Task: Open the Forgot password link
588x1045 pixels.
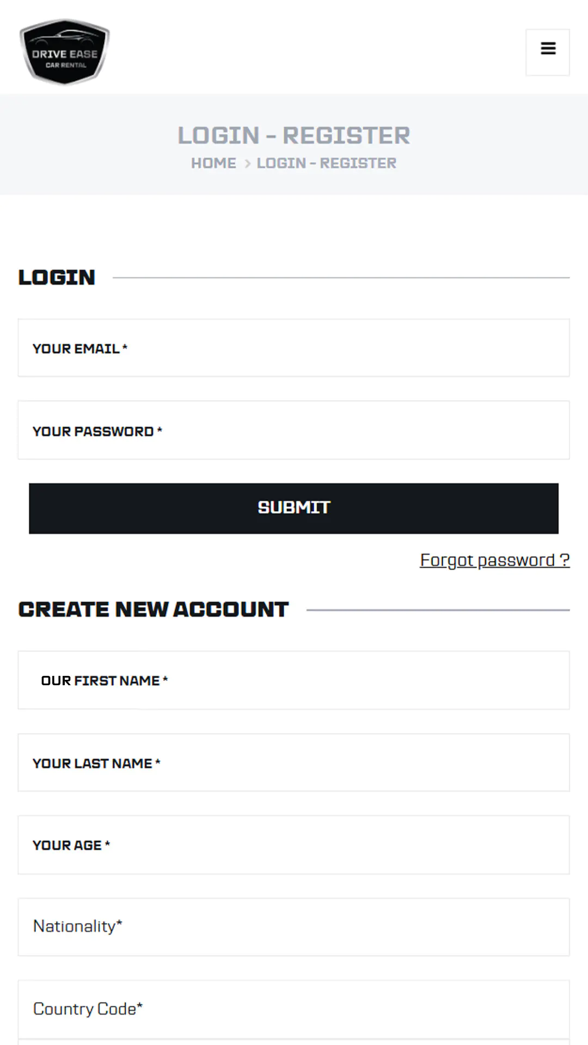Action: tap(494, 560)
